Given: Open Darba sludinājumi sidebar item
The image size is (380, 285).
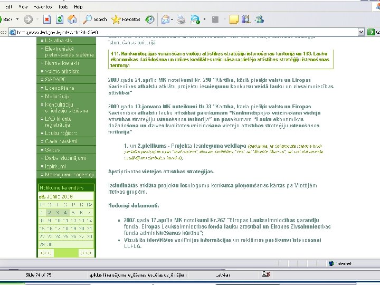Looking at the screenshot, I should 66,158.
